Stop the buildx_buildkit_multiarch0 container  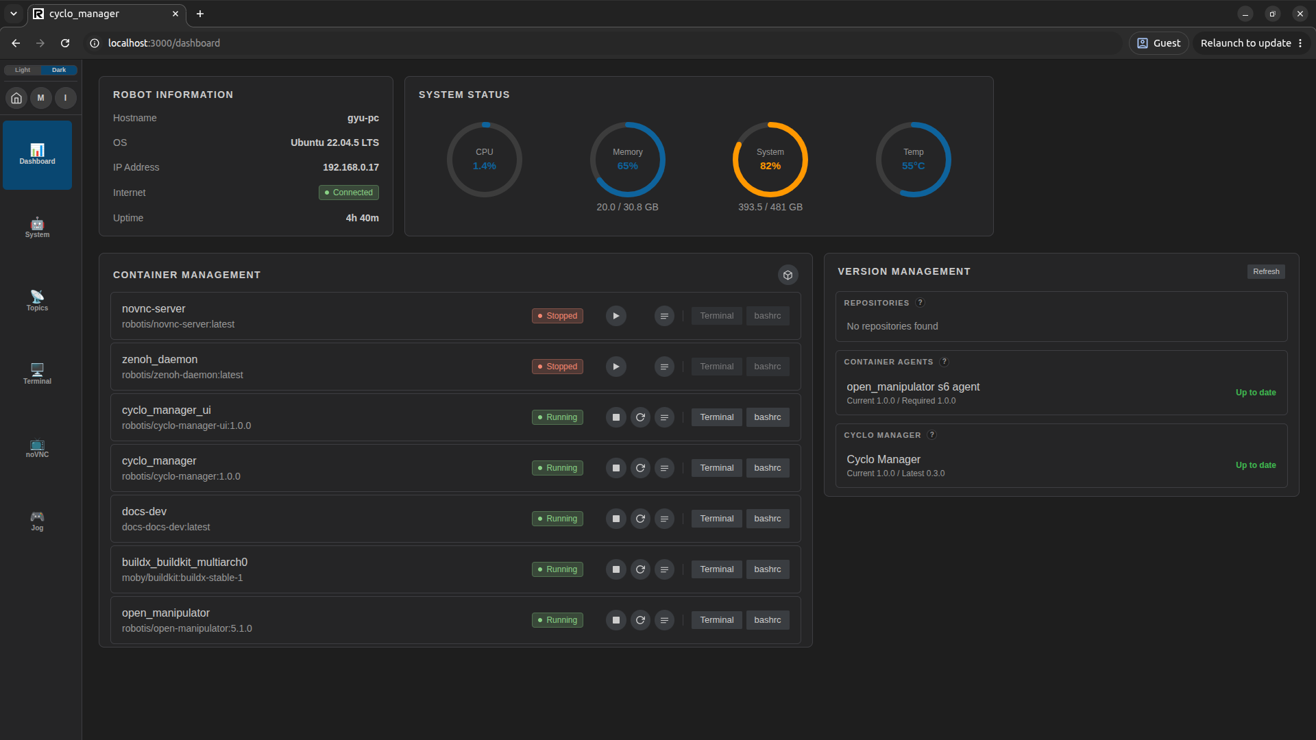(x=616, y=569)
